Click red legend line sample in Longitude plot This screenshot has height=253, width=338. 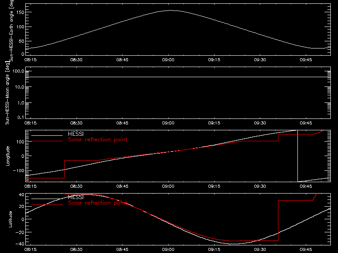coord(47,141)
